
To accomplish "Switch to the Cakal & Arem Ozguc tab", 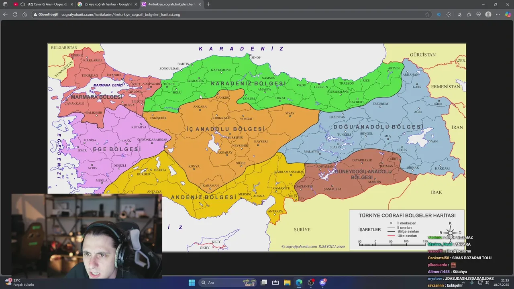I will 43,4.
